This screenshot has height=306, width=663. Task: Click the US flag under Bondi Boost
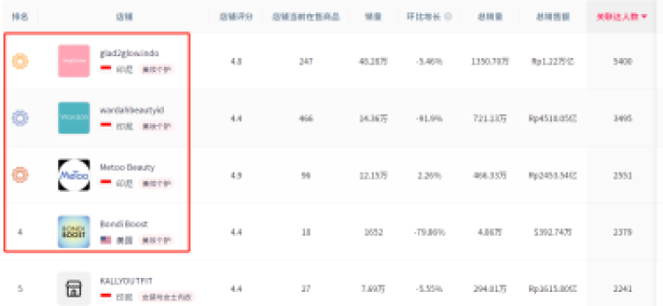point(106,240)
